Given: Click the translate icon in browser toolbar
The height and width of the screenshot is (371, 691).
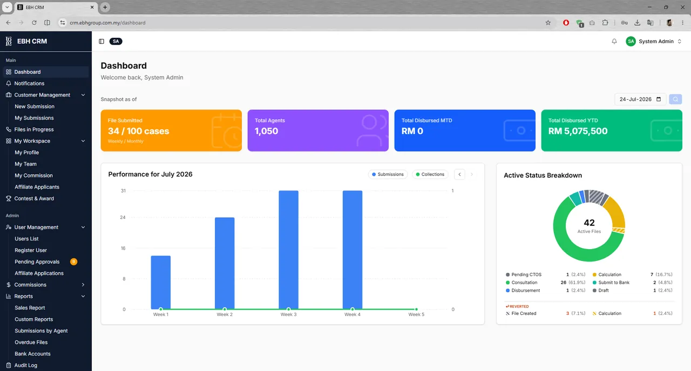Looking at the screenshot, I should pos(651,23).
